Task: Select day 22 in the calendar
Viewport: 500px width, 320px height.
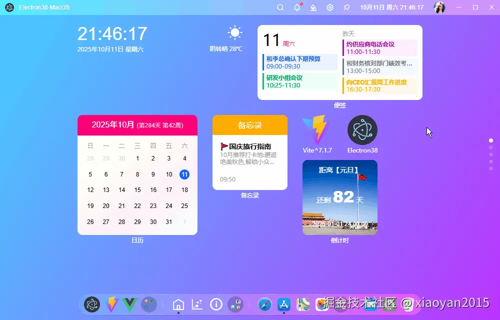Action: coord(137,206)
